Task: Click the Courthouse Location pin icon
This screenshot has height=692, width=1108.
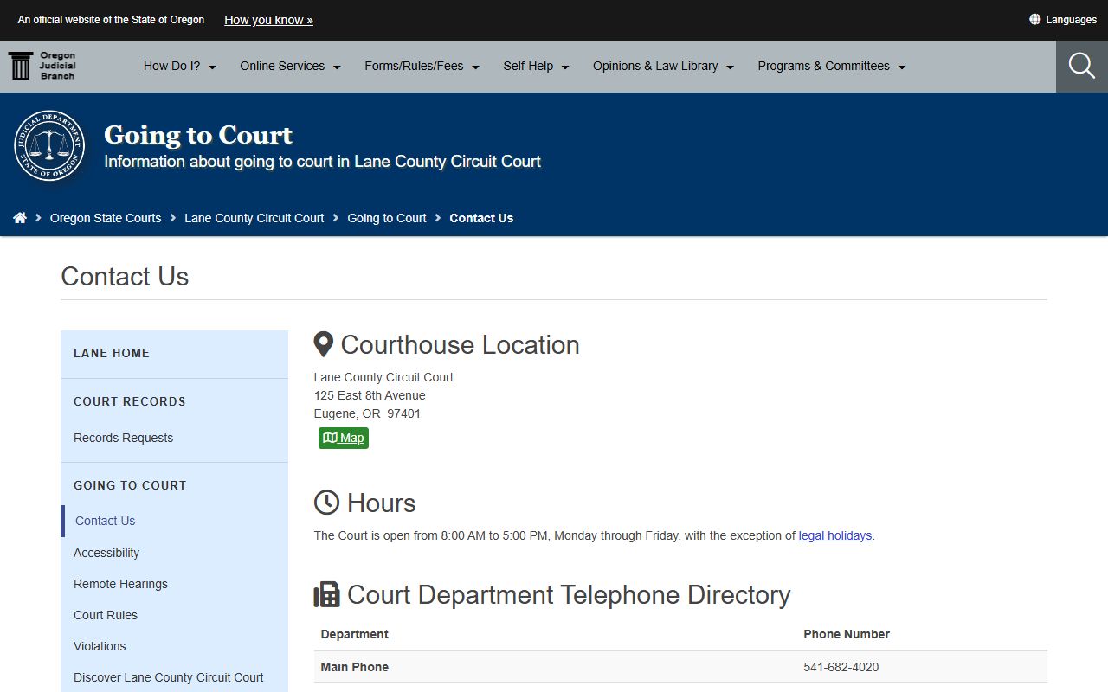Action: click(x=324, y=344)
